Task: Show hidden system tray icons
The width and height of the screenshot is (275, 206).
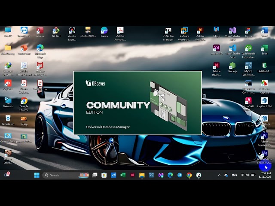Action: (219, 175)
